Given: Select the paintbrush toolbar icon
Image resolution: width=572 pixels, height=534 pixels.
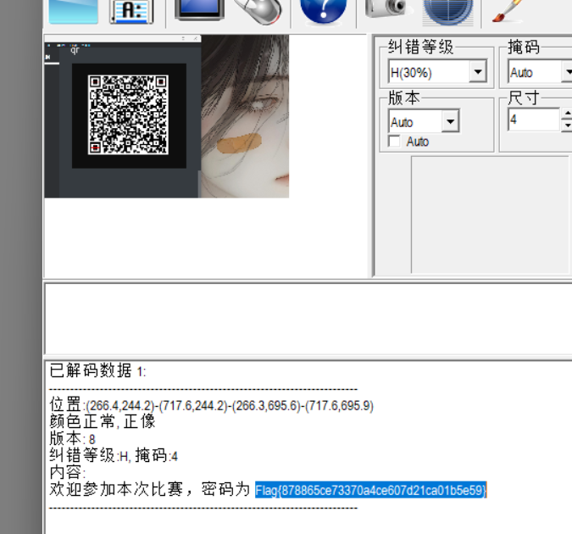Looking at the screenshot, I should (508, 11).
